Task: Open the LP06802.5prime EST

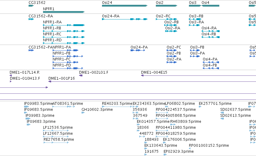Action: [x=167, y=107]
